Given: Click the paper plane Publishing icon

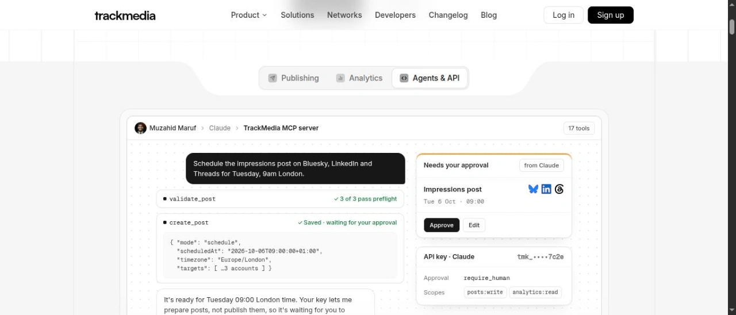Looking at the screenshot, I should tap(273, 78).
